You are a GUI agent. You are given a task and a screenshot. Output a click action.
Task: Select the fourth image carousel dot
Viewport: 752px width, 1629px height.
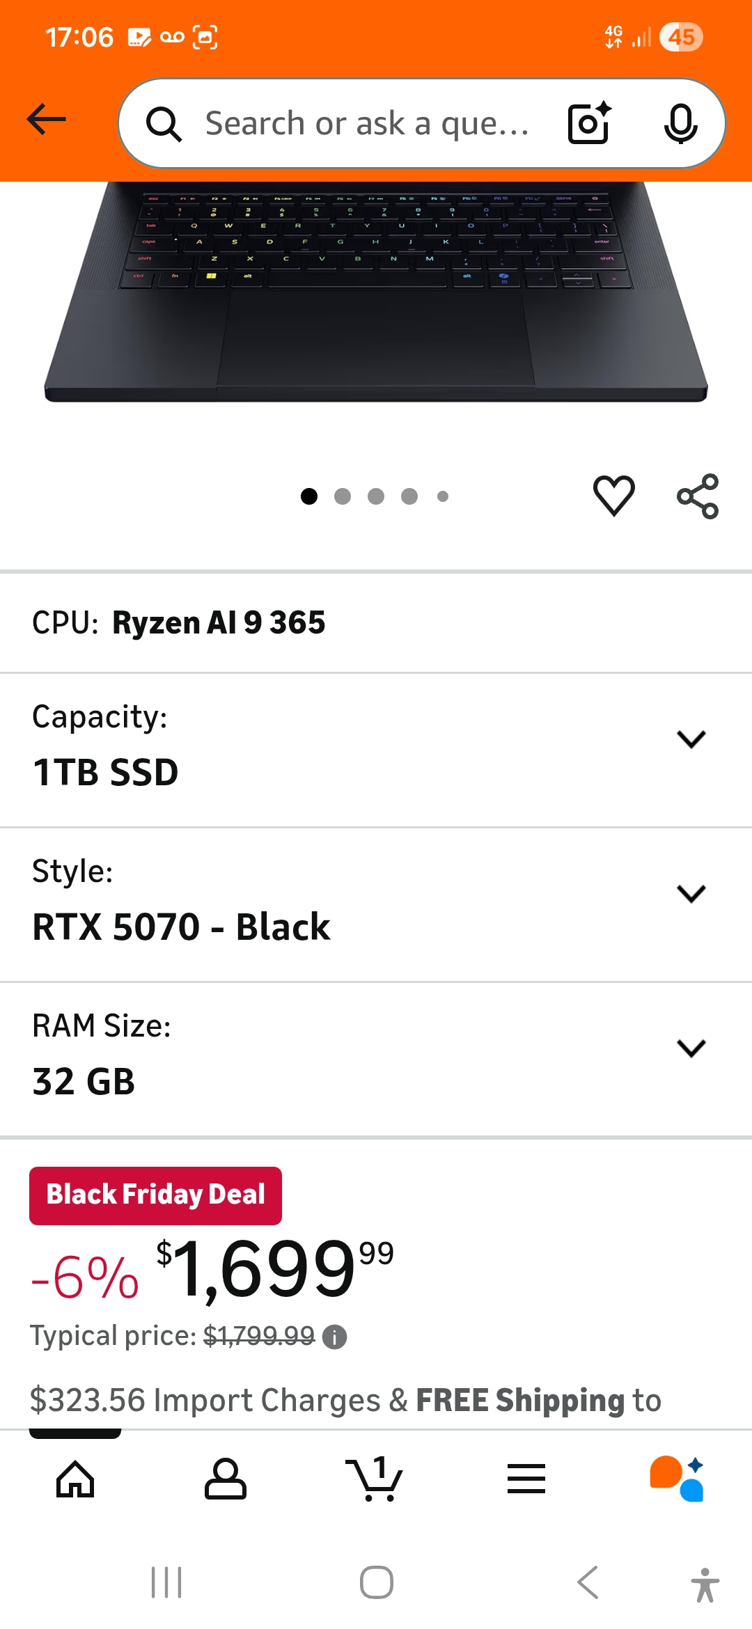[x=409, y=496]
